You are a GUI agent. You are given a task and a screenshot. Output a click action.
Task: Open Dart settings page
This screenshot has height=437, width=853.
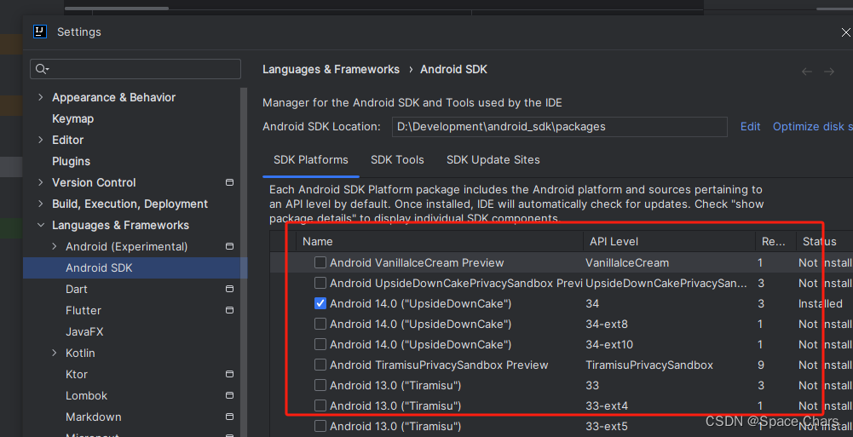click(77, 289)
